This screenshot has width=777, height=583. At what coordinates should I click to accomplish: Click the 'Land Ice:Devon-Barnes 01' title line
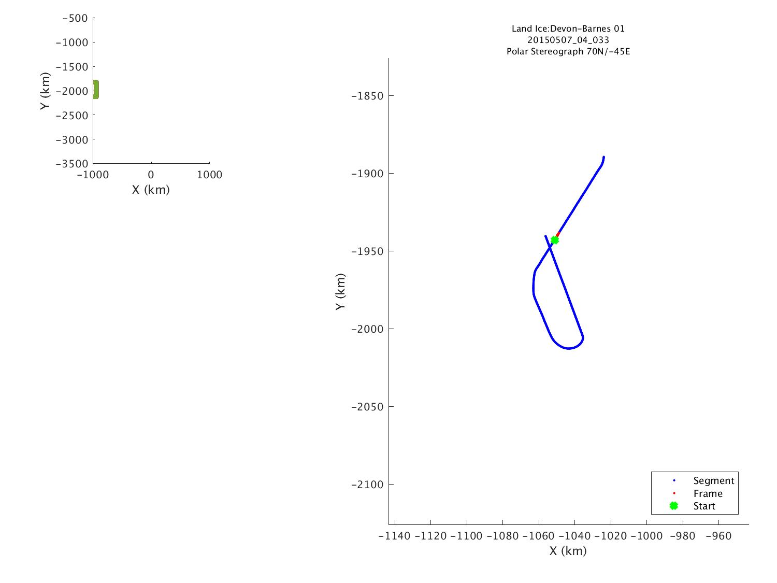568,29
